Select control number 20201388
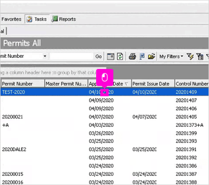Viewport: 209px width, 185px height. pyautogui.click(x=186, y=182)
